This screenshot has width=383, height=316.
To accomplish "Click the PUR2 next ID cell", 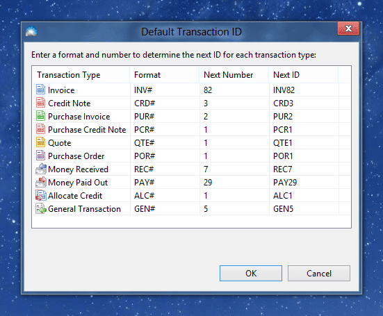I will coord(304,117).
